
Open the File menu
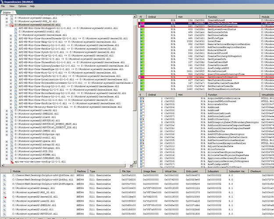[6, 7]
